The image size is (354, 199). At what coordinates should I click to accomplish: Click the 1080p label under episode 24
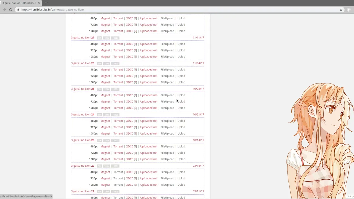point(93,133)
